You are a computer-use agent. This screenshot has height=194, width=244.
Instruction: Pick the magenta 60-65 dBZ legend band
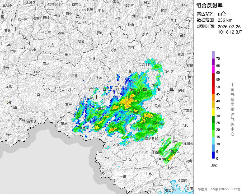[213, 69]
